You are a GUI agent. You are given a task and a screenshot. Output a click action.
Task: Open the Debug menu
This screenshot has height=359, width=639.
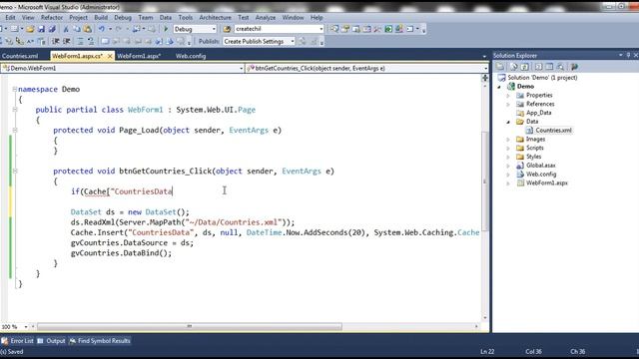click(x=123, y=18)
